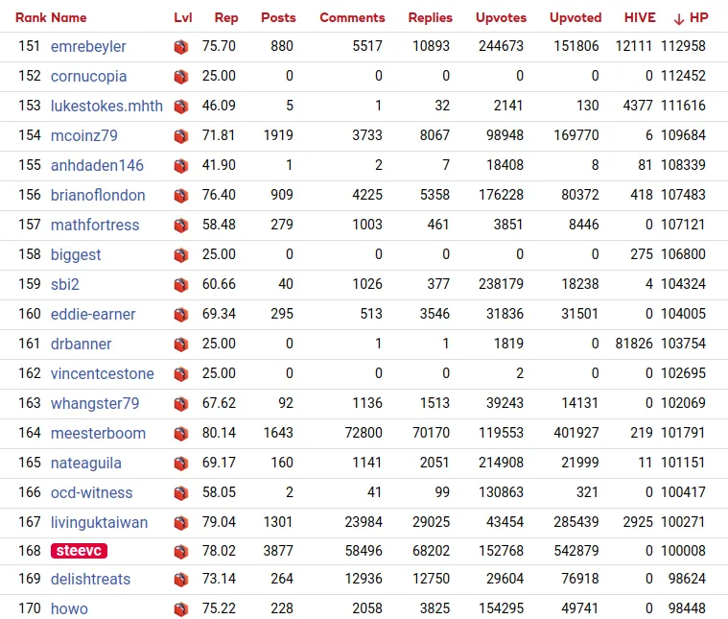The width and height of the screenshot is (728, 619).
Task: Select HIVE value 81826 for drbanner
Action: (x=634, y=344)
